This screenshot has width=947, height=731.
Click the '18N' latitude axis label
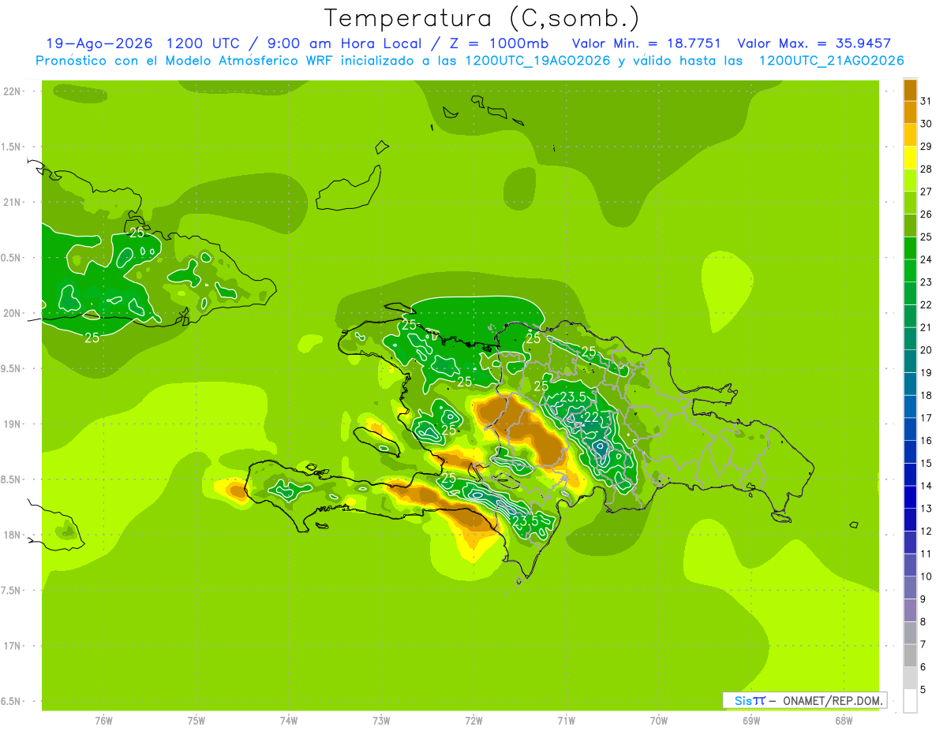point(13,535)
